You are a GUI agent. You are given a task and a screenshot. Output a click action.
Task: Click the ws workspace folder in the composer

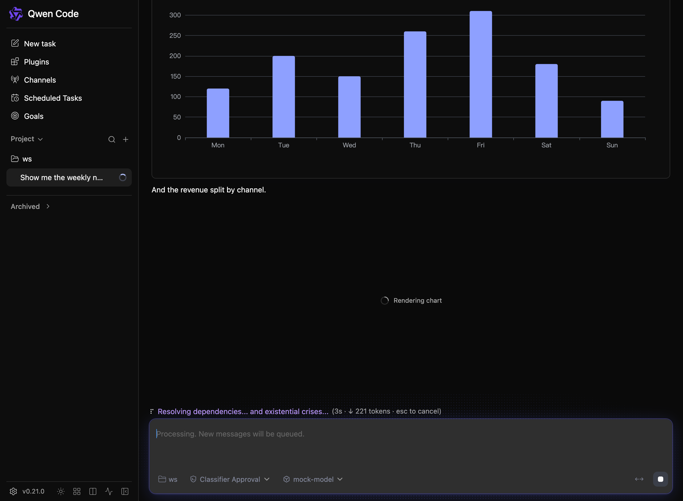(x=168, y=479)
